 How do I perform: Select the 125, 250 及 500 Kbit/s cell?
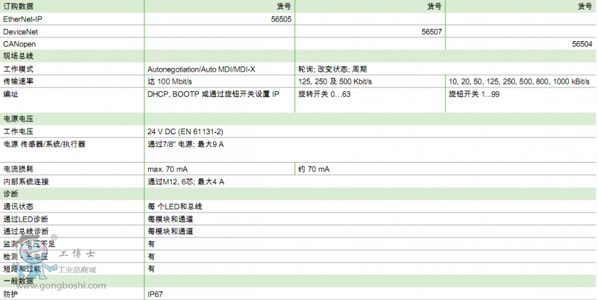[x=335, y=81]
